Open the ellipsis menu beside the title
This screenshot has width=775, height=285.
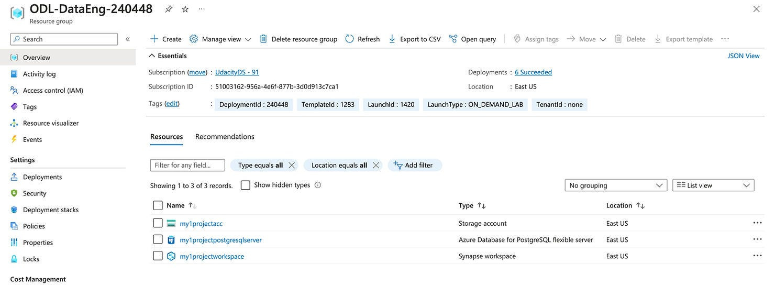click(x=202, y=9)
